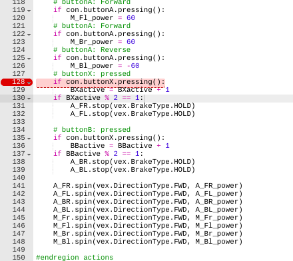Collapse the code fold at line 130

click(x=29, y=99)
